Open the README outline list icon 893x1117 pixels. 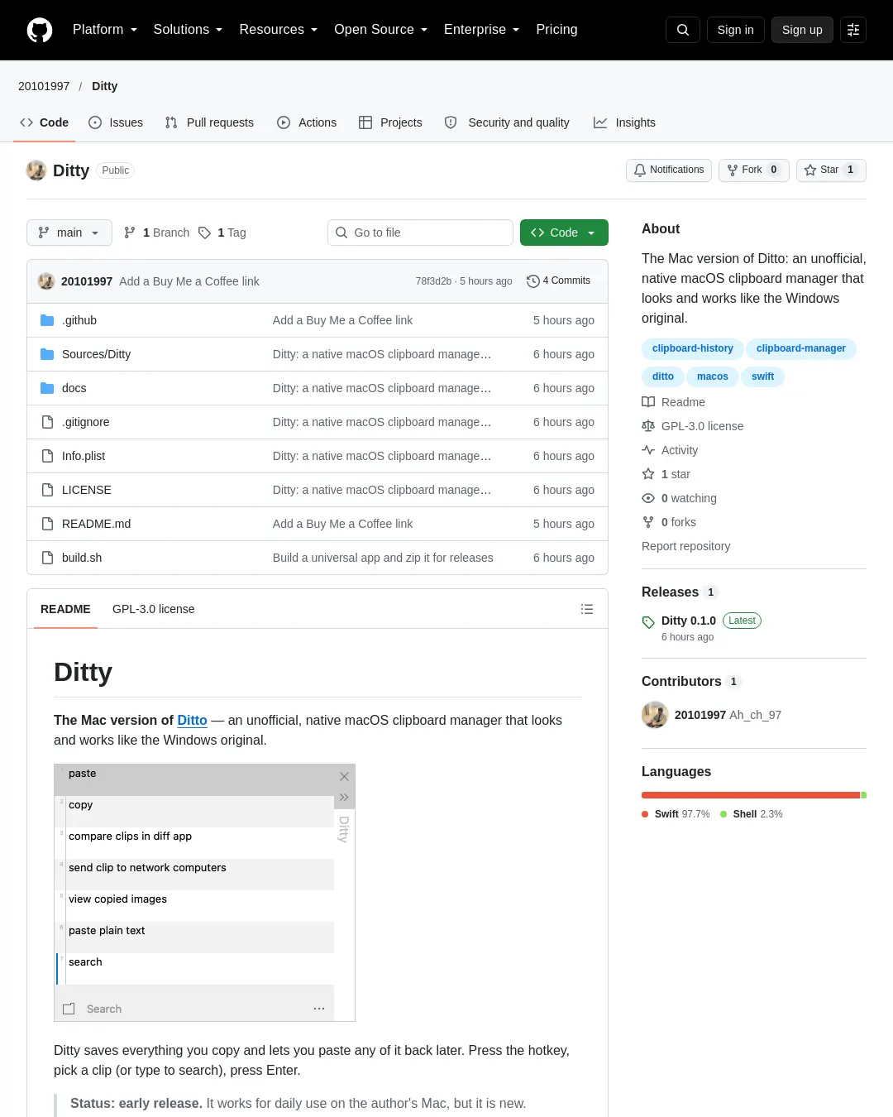(587, 609)
